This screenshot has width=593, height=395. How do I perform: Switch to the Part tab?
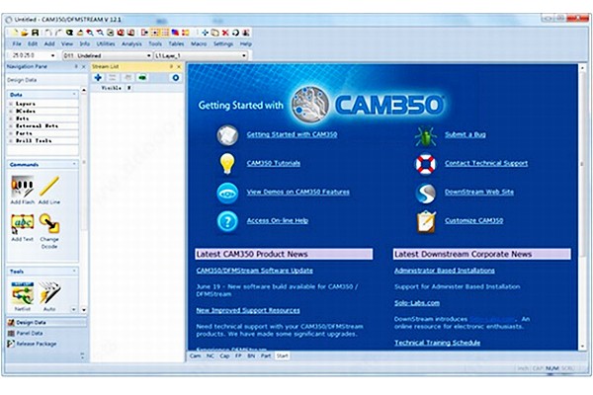pyautogui.click(x=266, y=356)
